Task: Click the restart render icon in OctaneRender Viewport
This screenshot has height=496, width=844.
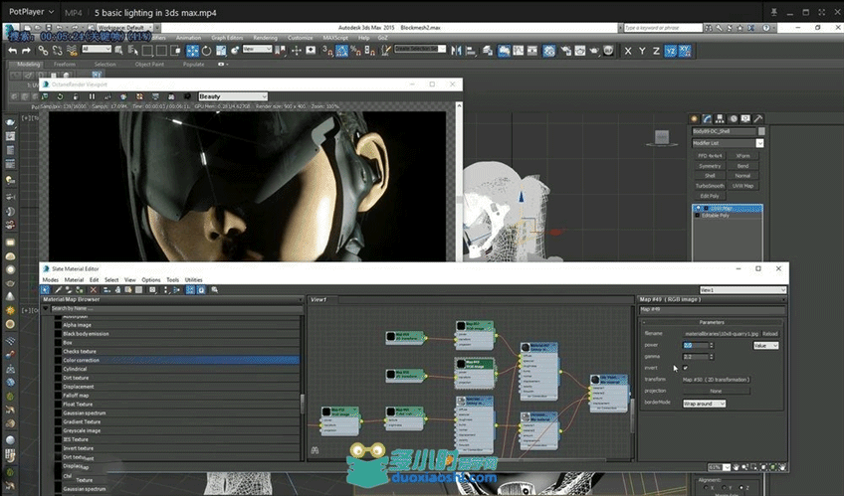Action: tap(60, 96)
